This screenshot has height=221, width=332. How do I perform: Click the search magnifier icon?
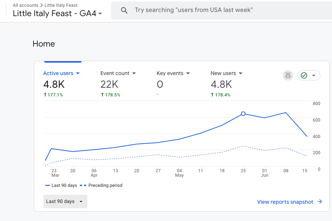pos(124,11)
